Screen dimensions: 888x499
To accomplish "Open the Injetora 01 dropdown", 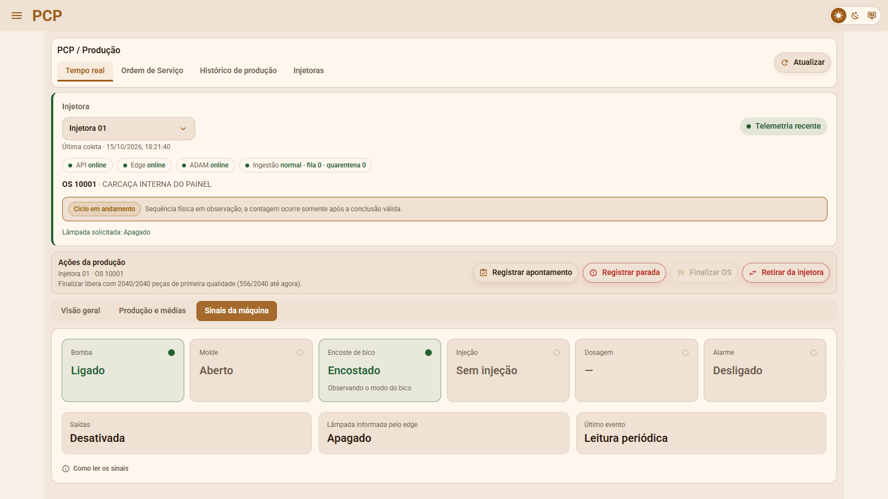I will (129, 129).
